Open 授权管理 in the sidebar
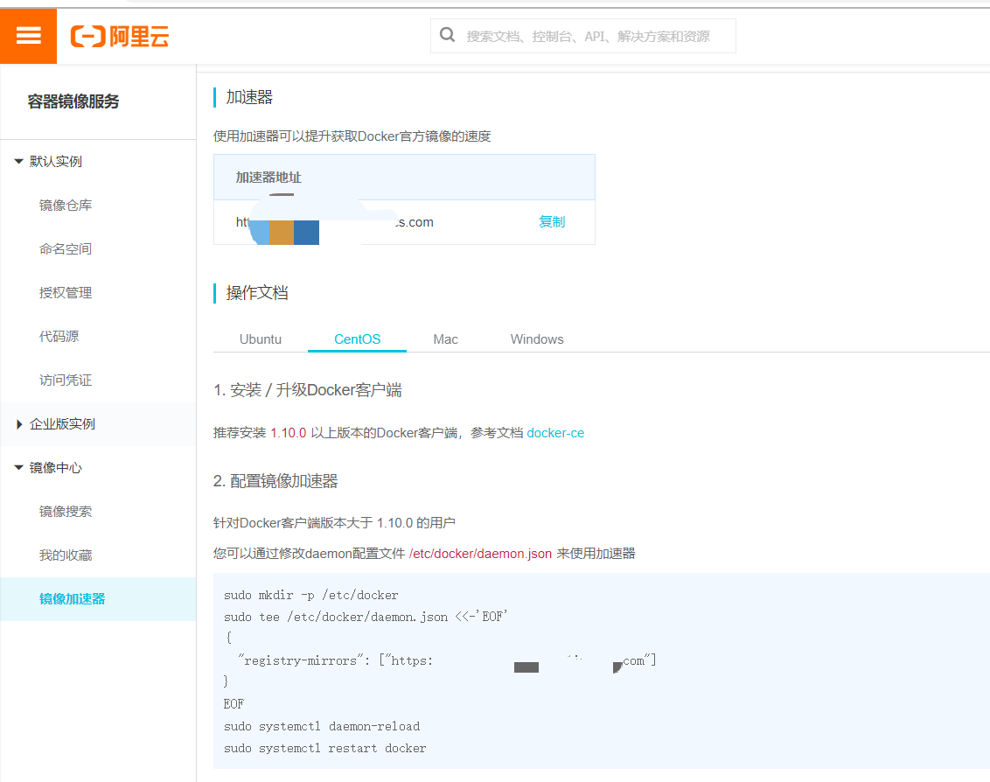Screen dimensions: 990x782 point(66,292)
